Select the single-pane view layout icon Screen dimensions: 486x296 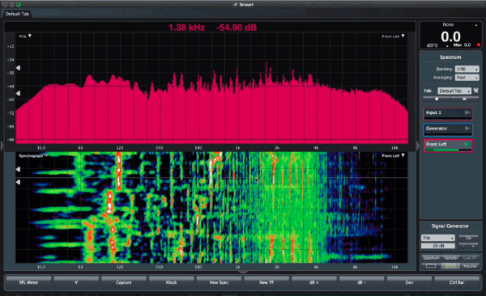(x=431, y=266)
